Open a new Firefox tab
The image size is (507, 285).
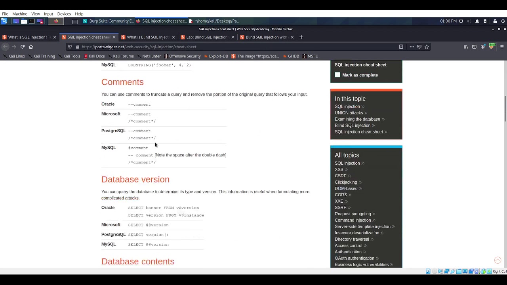click(301, 37)
